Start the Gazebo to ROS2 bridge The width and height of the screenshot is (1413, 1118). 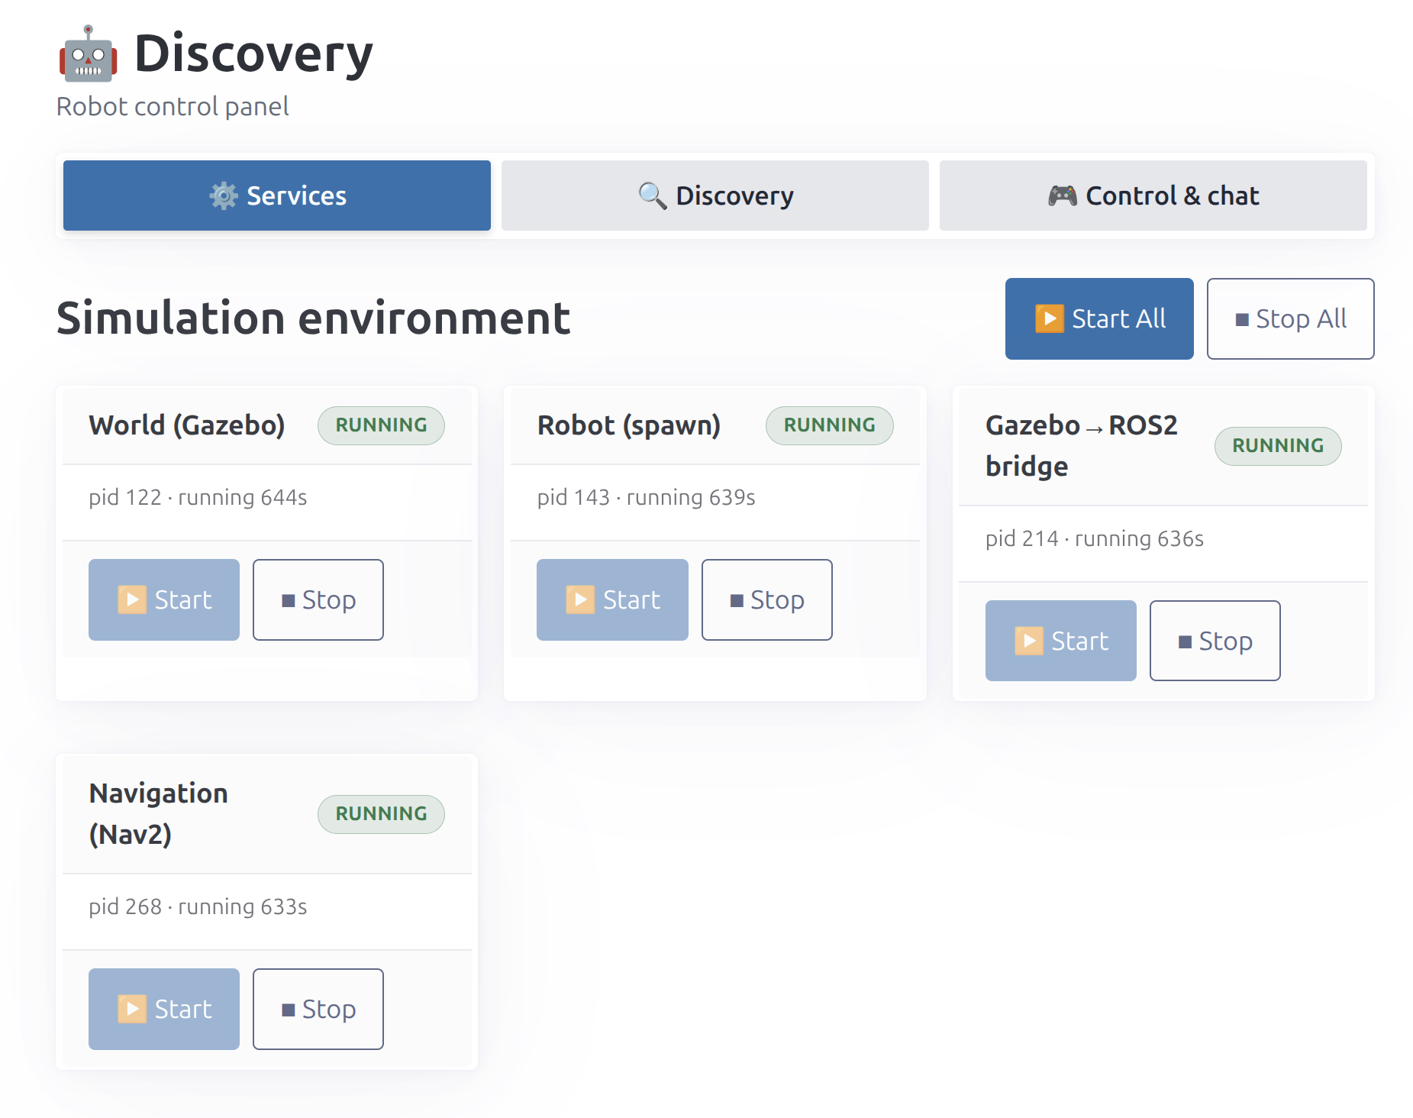[x=1061, y=641]
